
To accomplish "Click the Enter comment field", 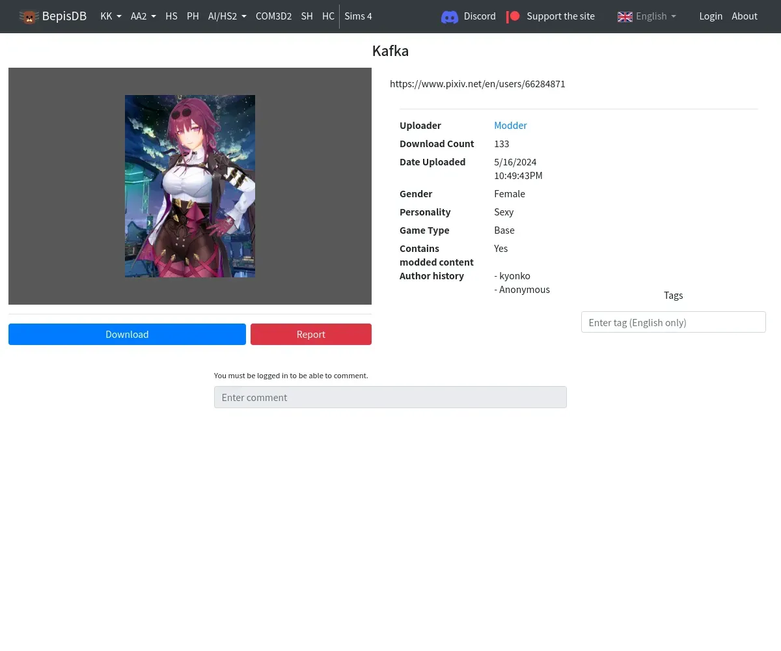I will point(390,397).
